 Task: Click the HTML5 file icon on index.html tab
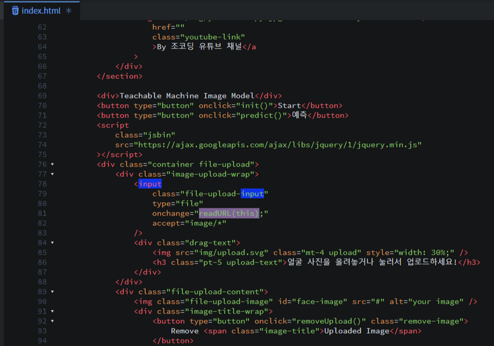15,11
